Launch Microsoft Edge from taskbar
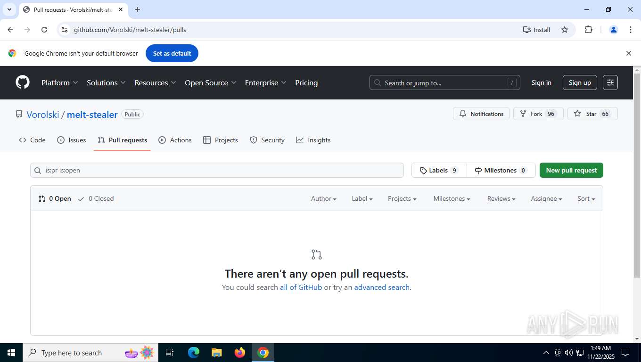Image resolution: width=641 pixels, height=362 pixels. pyautogui.click(x=194, y=353)
